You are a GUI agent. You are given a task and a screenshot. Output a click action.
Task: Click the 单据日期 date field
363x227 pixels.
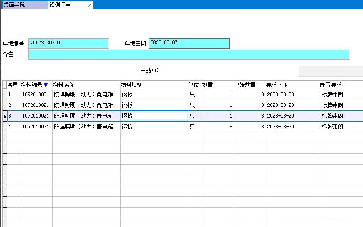click(x=189, y=43)
